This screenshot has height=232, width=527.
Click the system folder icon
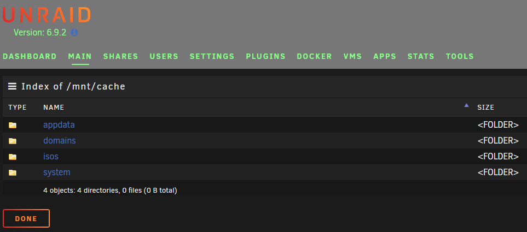[13, 172]
